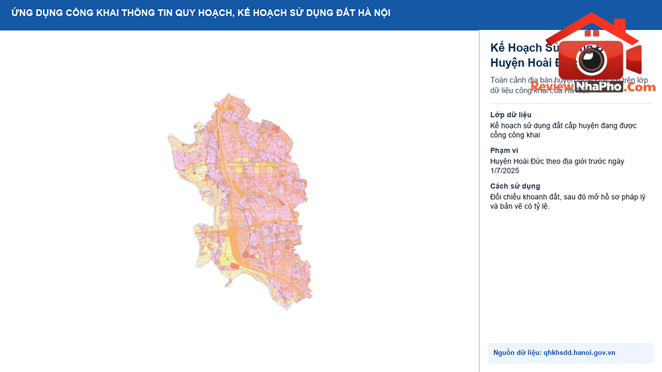Click text "Đối chiếu khoanh đất, sau đó mở hồ sơ pháp lý"
Screen dimensions: 662x372
(567, 197)
